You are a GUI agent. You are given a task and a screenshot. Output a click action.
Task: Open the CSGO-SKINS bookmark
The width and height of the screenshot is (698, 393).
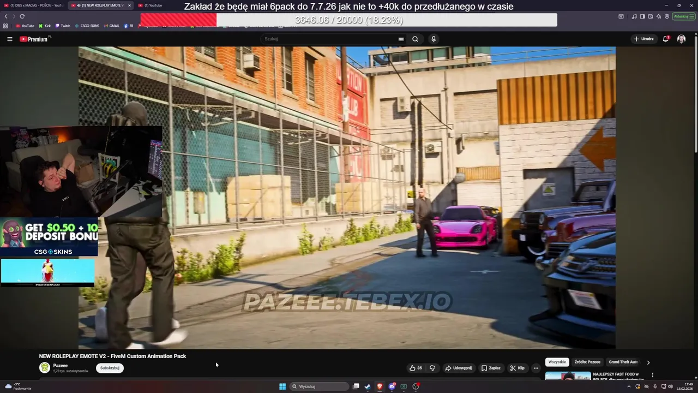tap(87, 26)
